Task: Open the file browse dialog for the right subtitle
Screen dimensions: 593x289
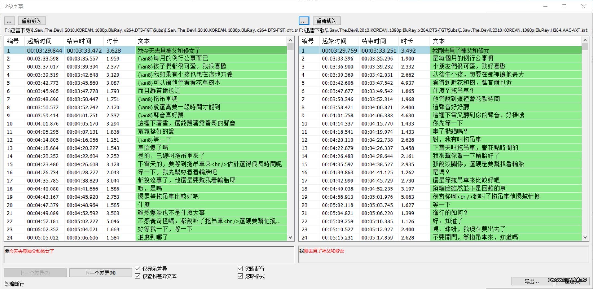Action: [304, 21]
